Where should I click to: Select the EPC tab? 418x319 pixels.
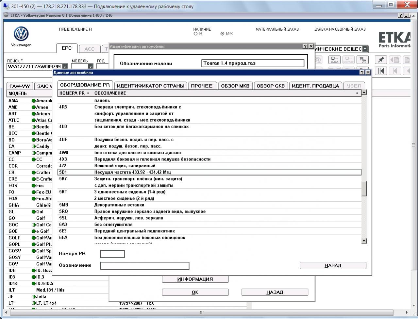[67, 48]
